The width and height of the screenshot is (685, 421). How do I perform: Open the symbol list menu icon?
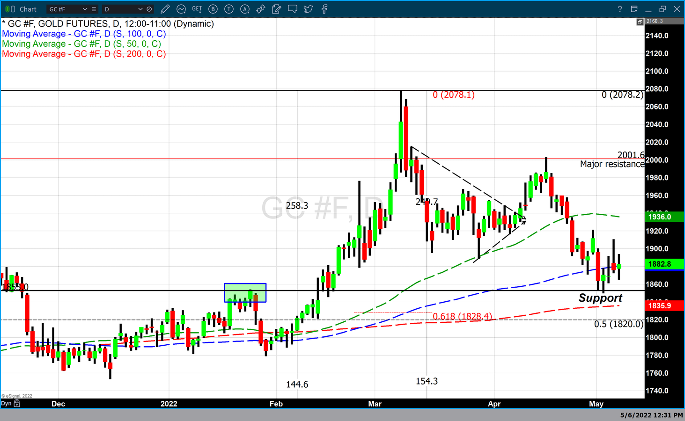pyautogui.click(x=94, y=9)
